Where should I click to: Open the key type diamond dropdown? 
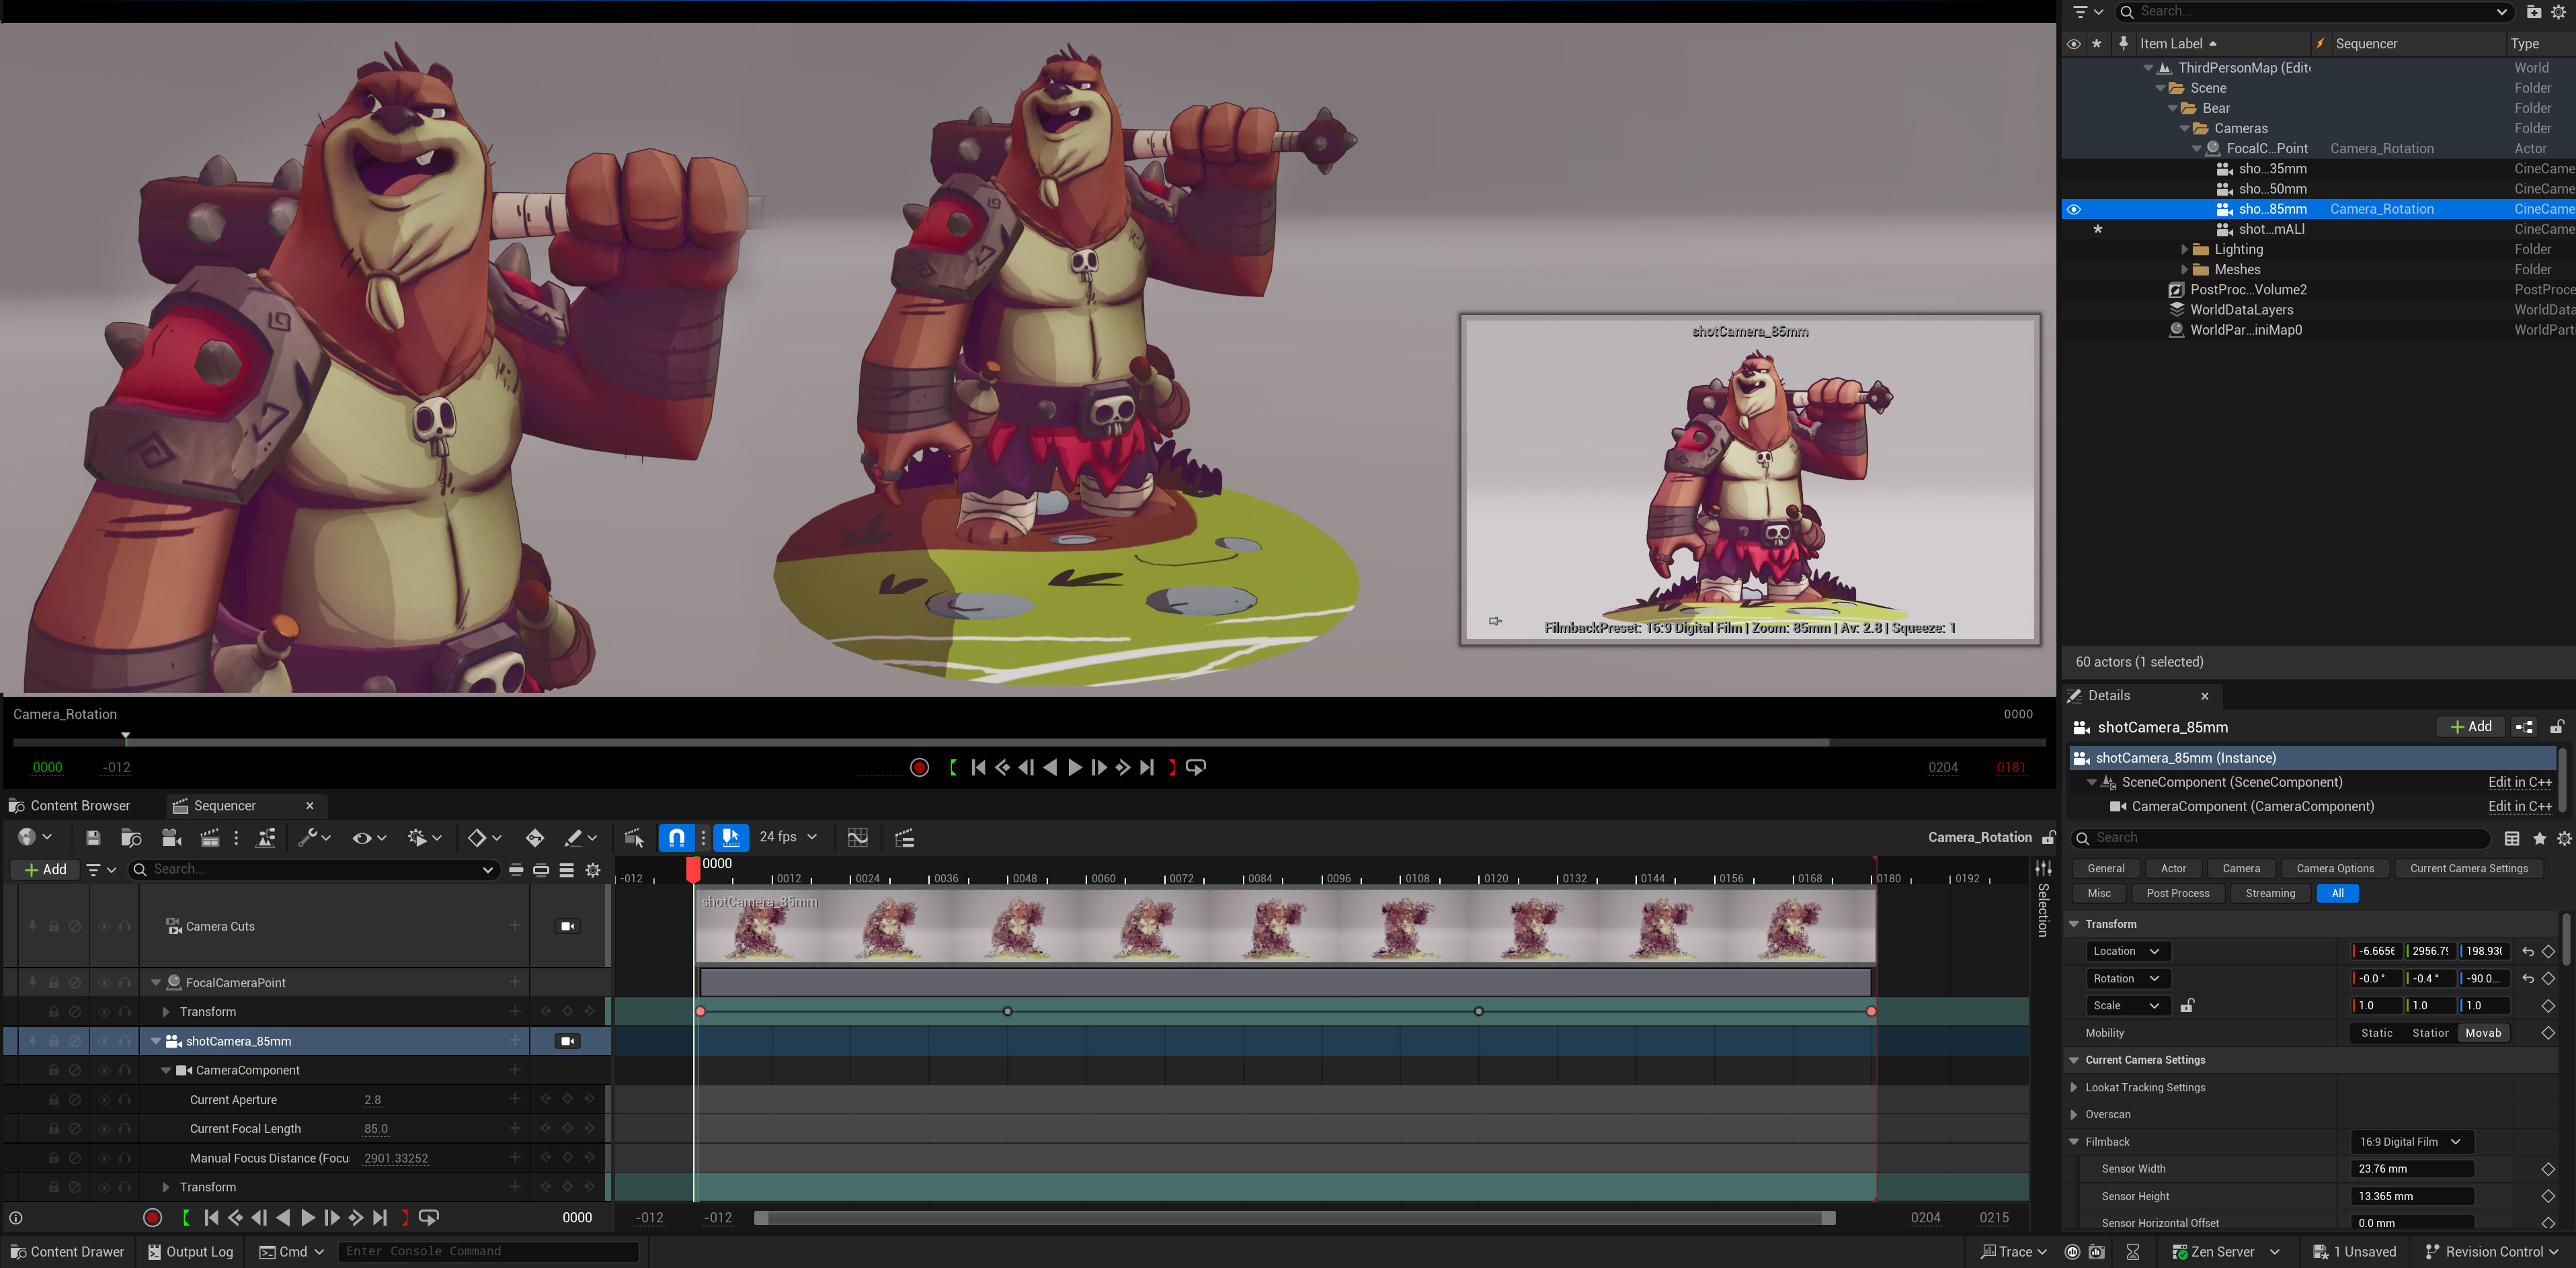click(x=485, y=837)
